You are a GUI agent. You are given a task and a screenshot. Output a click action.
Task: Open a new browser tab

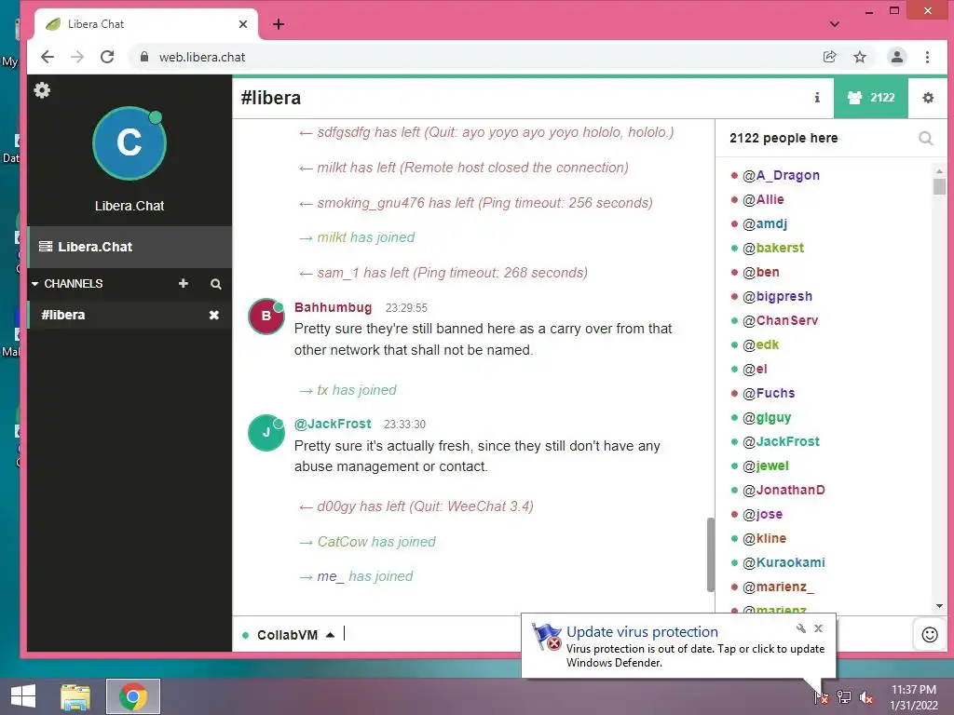pos(279,24)
